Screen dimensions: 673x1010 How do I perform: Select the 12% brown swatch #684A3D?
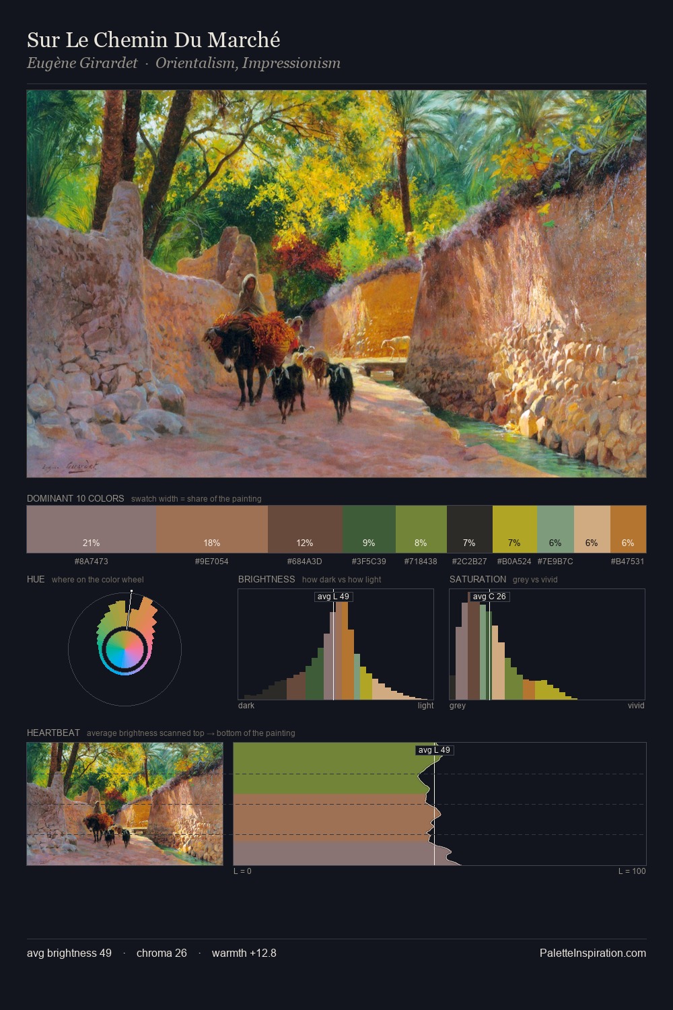305,529
